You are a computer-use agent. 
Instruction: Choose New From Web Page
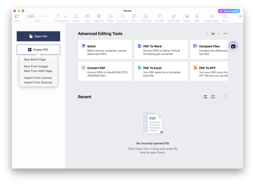coord(38,71)
